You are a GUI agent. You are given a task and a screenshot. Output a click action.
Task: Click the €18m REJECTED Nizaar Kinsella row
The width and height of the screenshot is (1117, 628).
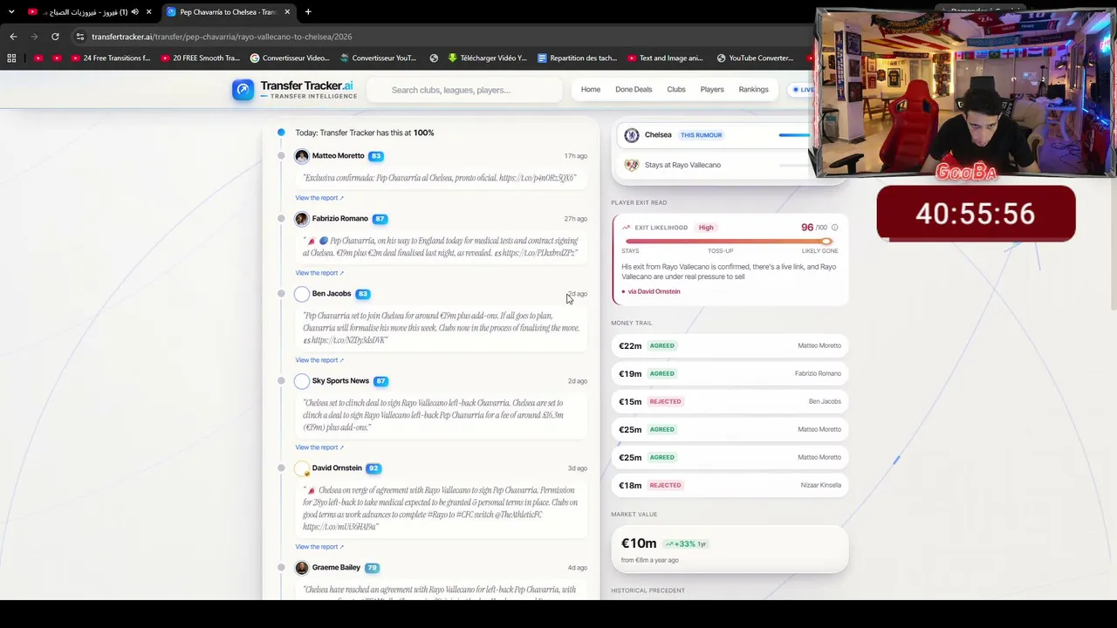pyautogui.click(x=730, y=485)
